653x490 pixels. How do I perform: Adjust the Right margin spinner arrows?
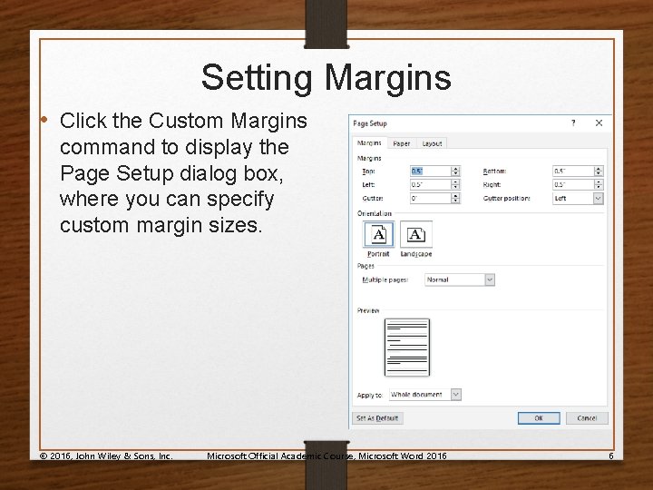pyautogui.click(x=599, y=184)
